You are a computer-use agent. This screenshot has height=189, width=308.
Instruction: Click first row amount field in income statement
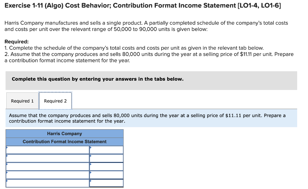coord(106,150)
